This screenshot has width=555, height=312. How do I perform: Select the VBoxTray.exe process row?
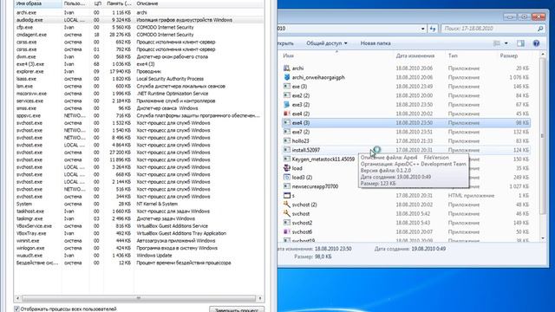[139, 233]
